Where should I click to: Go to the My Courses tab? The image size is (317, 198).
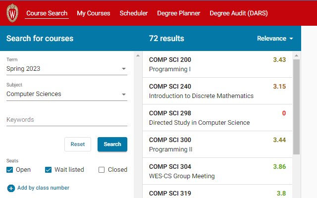(94, 13)
